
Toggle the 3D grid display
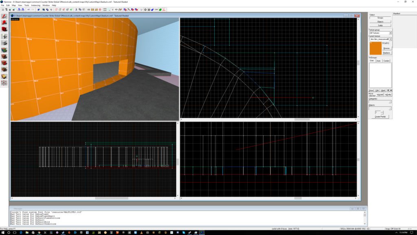point(6,10)
